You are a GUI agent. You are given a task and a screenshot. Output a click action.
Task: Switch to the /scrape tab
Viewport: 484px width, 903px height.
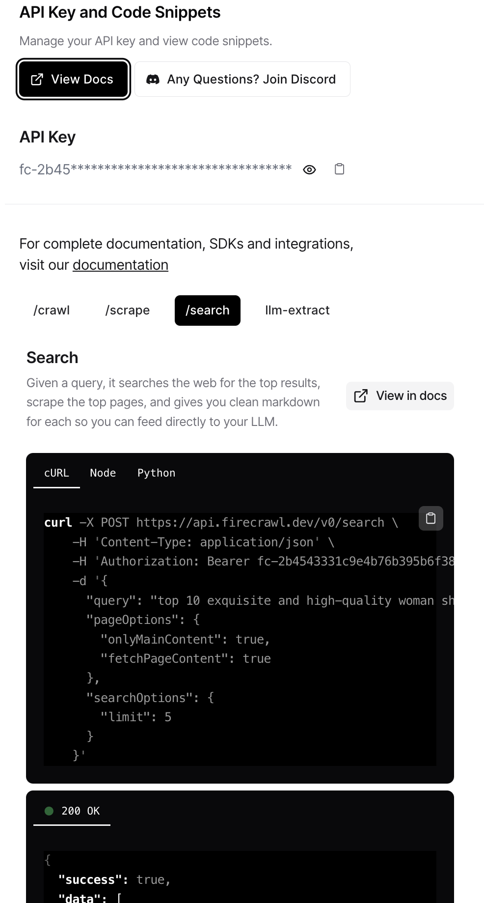pos(128,310)
